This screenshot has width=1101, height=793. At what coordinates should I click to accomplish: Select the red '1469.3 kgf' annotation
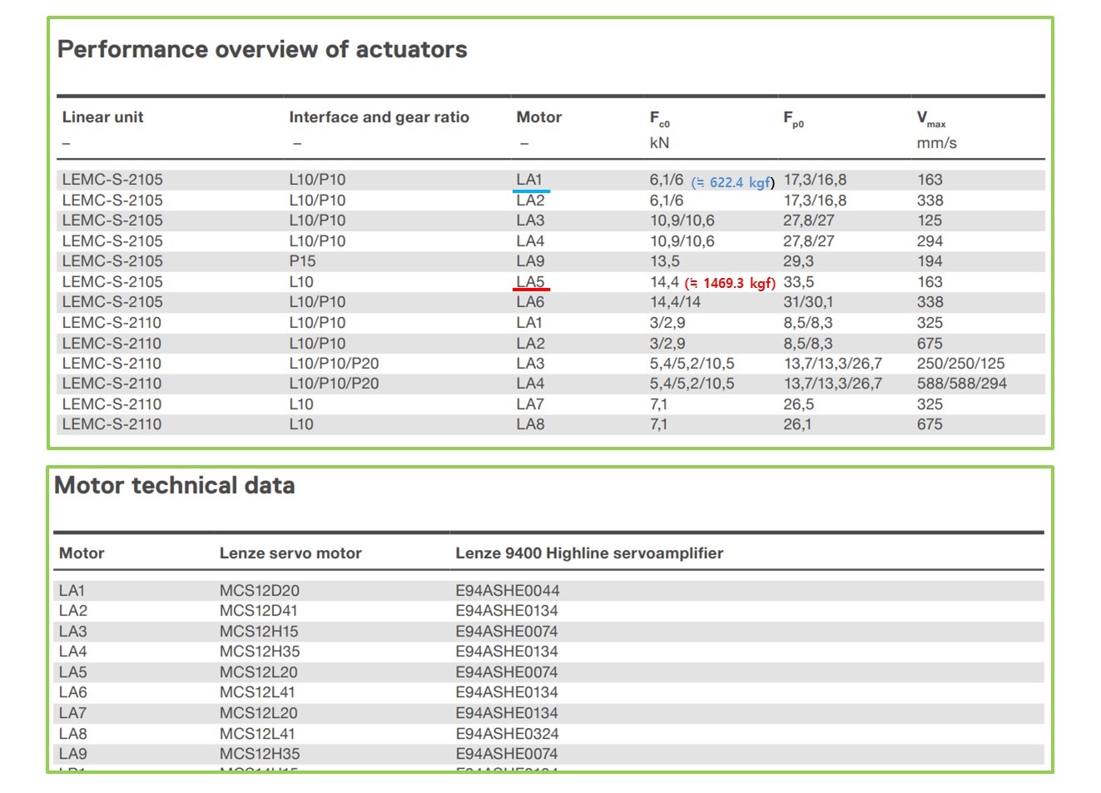pyautogui.click(x=730, y=283)
